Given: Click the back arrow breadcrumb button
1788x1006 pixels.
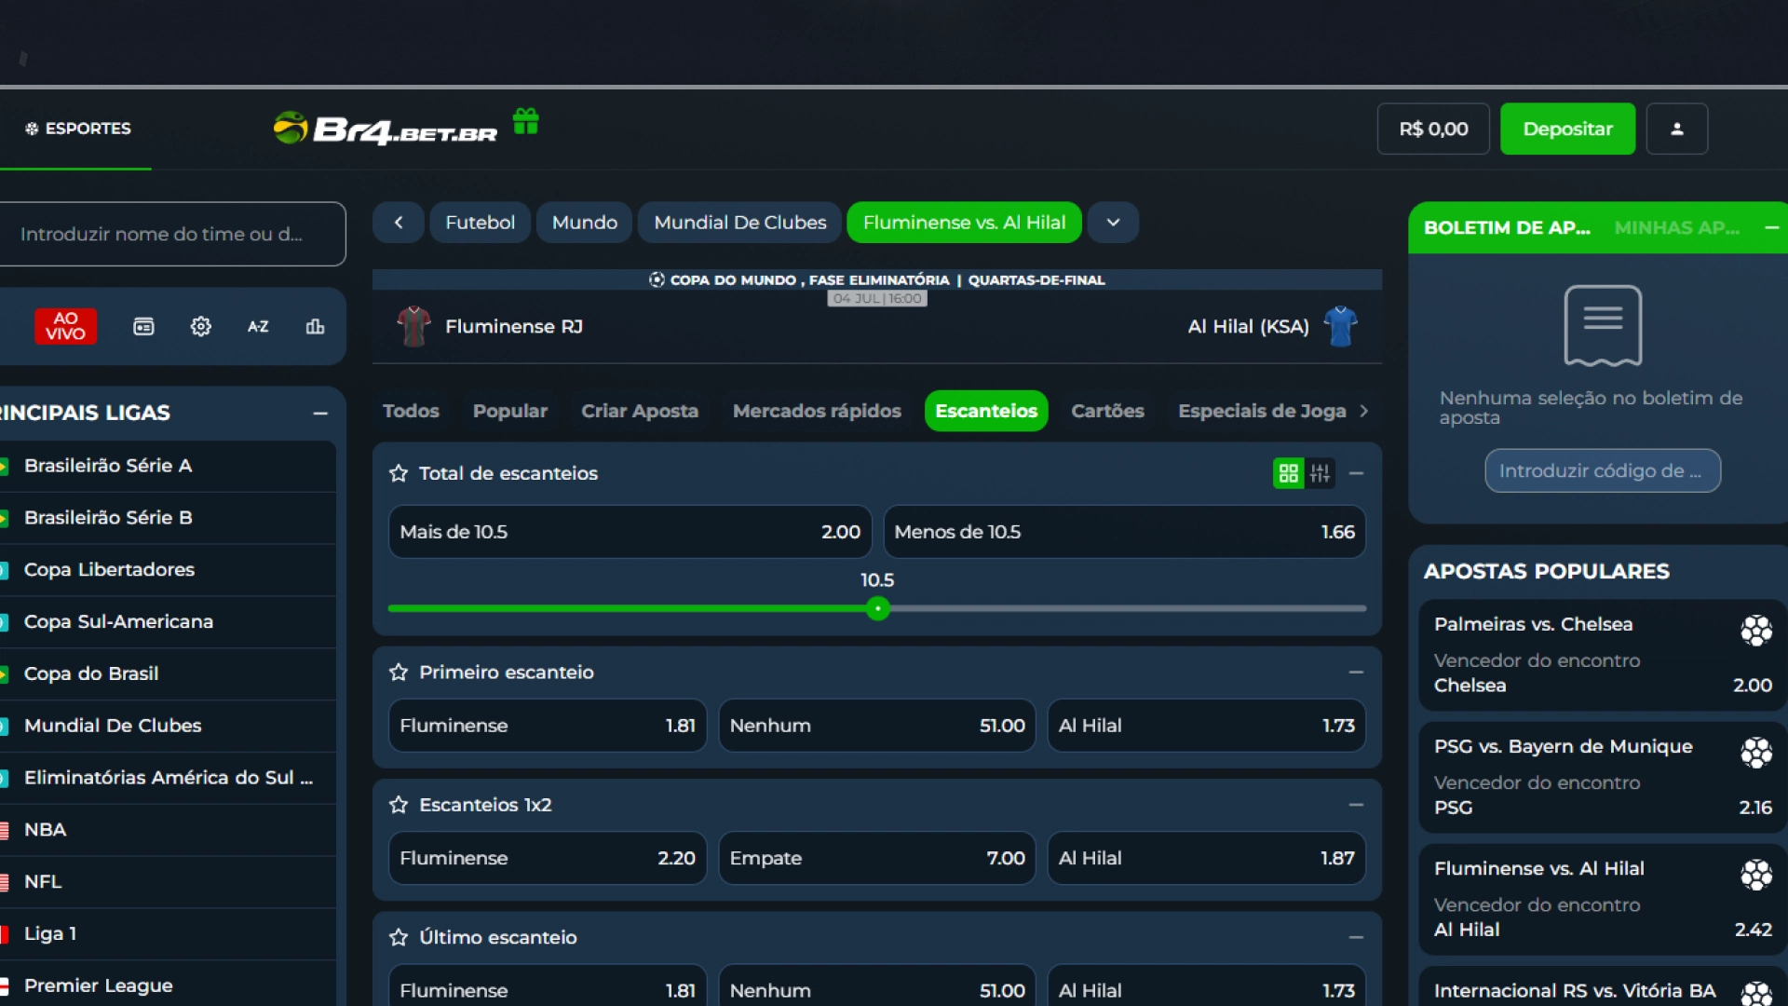Looking at the screenshot, I should [399, 223].
